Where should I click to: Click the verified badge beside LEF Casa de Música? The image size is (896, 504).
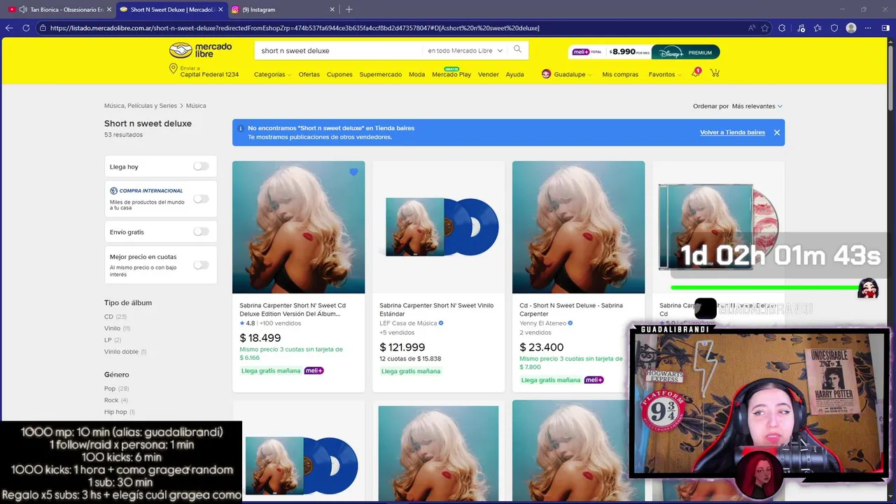tap(441, 323)
